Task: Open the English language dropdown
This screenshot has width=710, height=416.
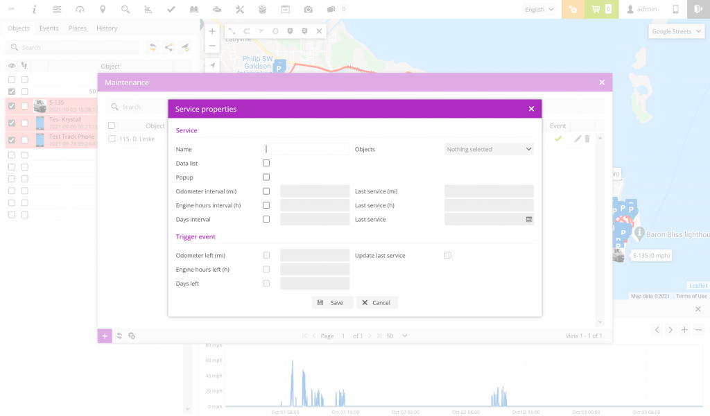Action: click(x=539, y=9)
